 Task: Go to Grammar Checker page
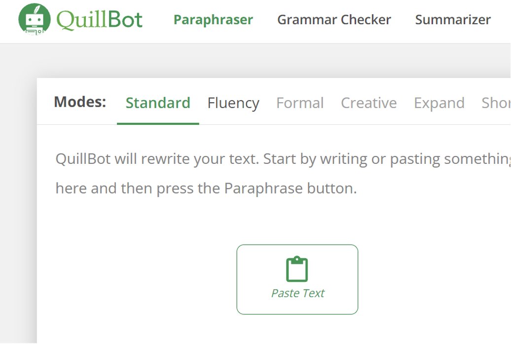click(x=334, y=20)
